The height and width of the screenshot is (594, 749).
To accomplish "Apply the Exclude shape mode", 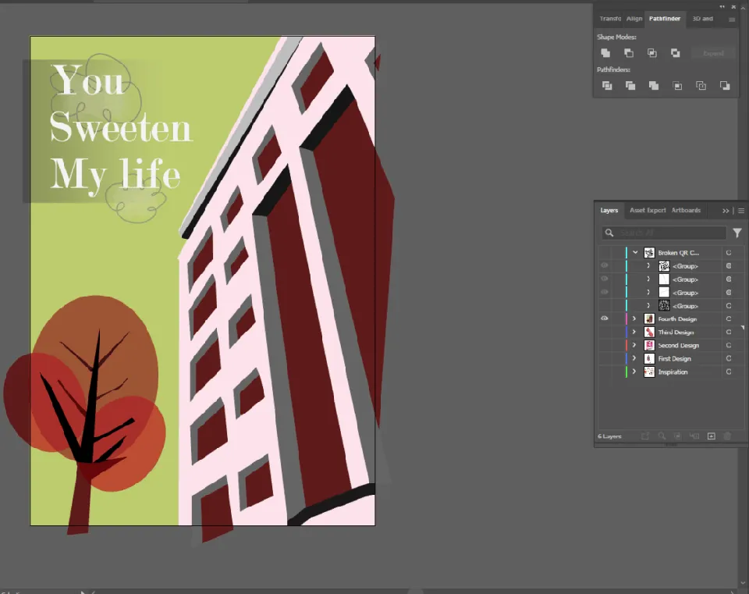I will pos(676,53).
